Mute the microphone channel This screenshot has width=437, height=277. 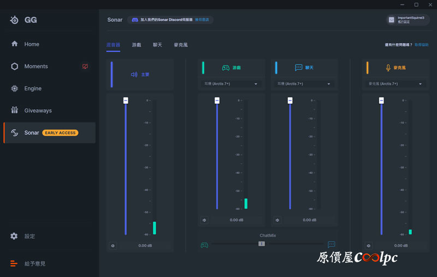[x=369, y=246]
